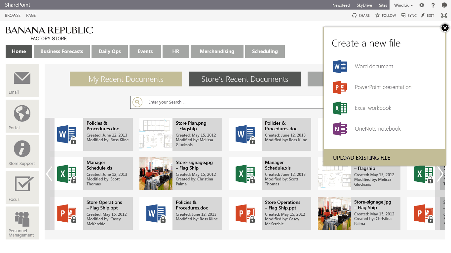Open Policies & Procedures.doc Word icon, bottom row
Image resolution: width=451 pixels, height=253 pixels.
(156, 213)
